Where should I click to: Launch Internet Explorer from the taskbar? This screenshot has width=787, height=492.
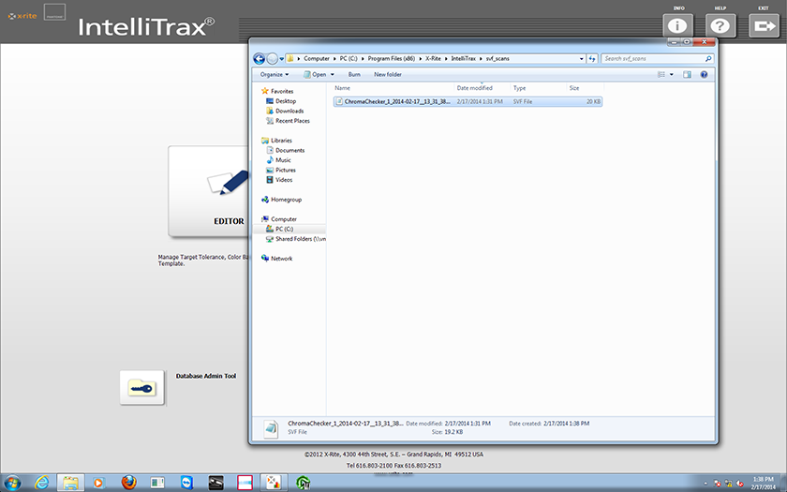pos(42,483)
